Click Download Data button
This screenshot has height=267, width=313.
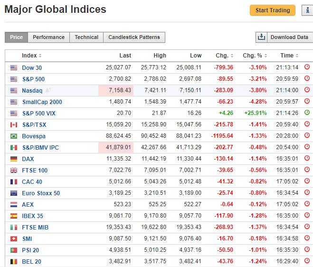[x=289, y=37]
